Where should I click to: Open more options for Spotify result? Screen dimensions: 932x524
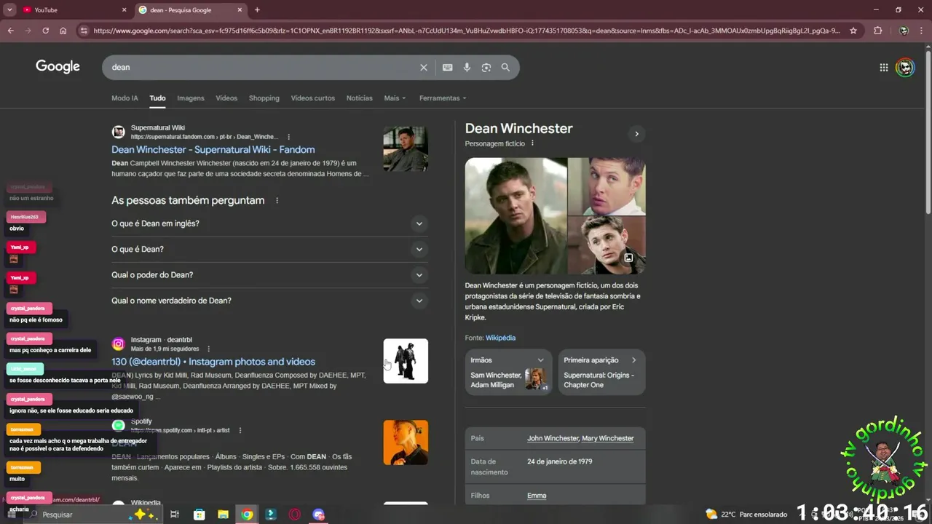click(240, 430)
